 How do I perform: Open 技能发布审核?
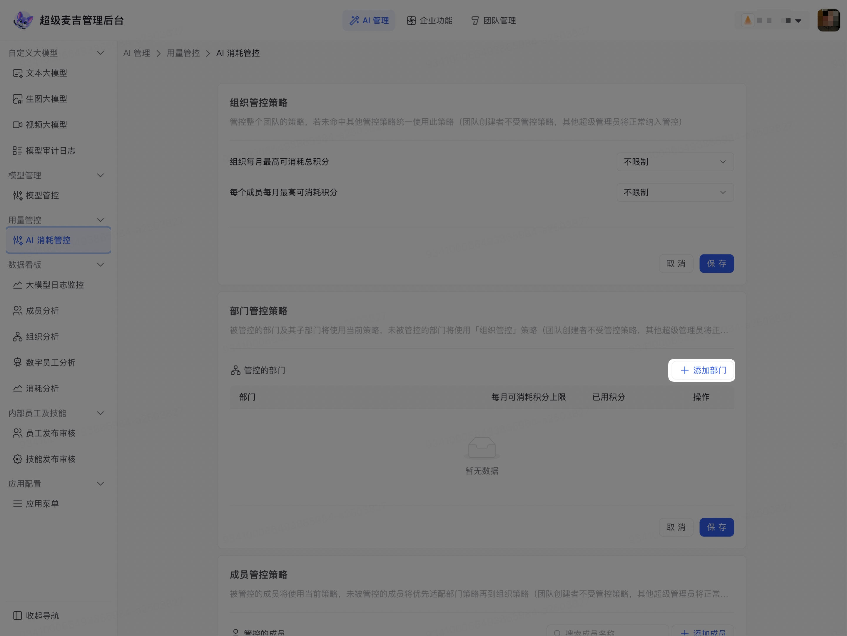coord(58,459)
